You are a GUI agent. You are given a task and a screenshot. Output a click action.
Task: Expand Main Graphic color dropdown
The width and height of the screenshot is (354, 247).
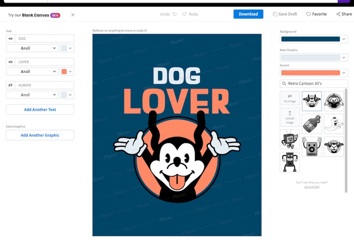tap(314, 57)
